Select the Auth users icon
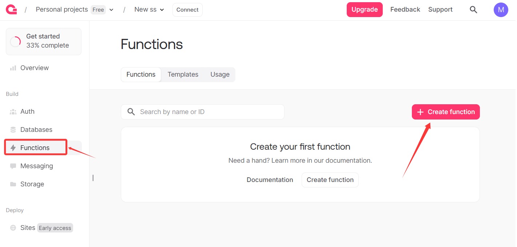Screen dimensions: 517x247 point(13,112)
